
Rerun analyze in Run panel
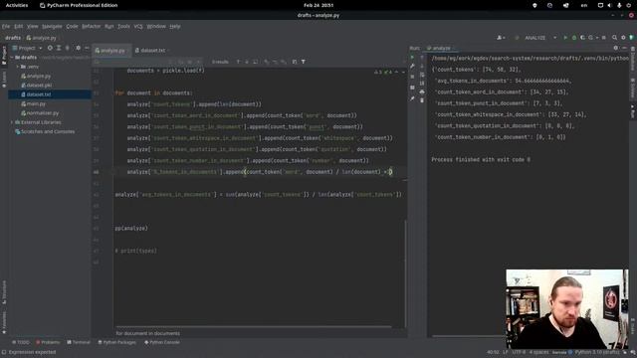coord(412,58)
